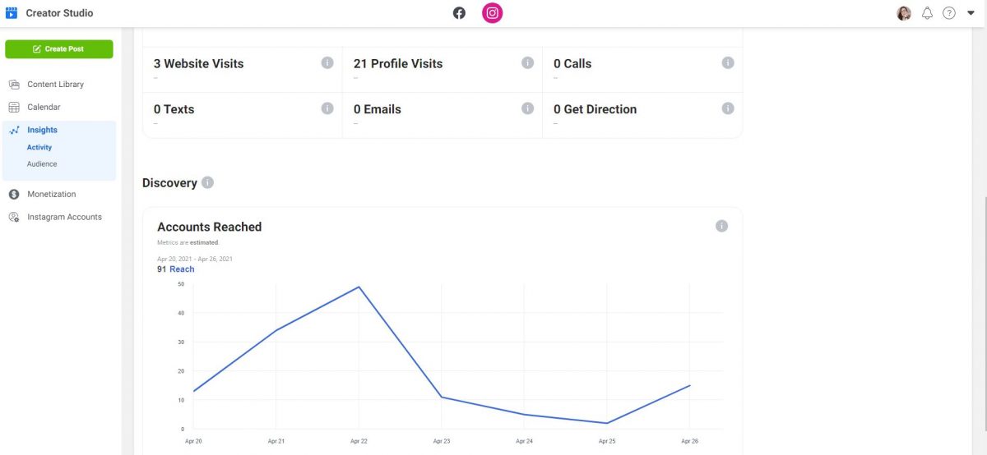
Task: Click the profile avatar picture
Action: (x=904, y=13)
